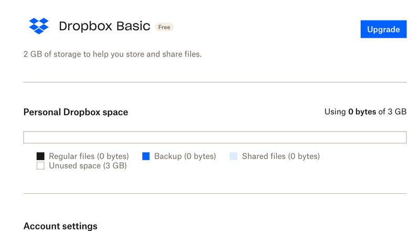Select the Dropbox Basic plan title
Viewport: 420px width, 231px height.
tap(104, 26)
